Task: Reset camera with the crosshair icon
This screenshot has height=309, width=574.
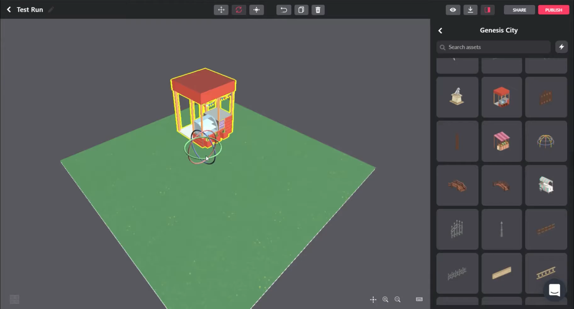Action: point(373,300)
